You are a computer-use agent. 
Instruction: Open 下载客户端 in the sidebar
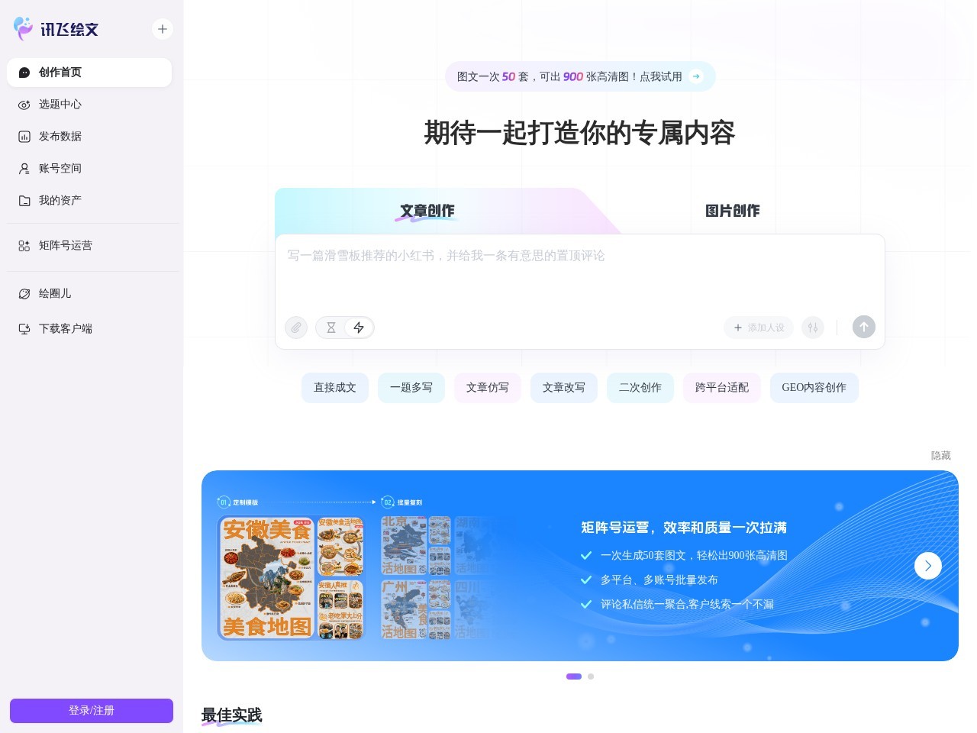tap(89, 329)
